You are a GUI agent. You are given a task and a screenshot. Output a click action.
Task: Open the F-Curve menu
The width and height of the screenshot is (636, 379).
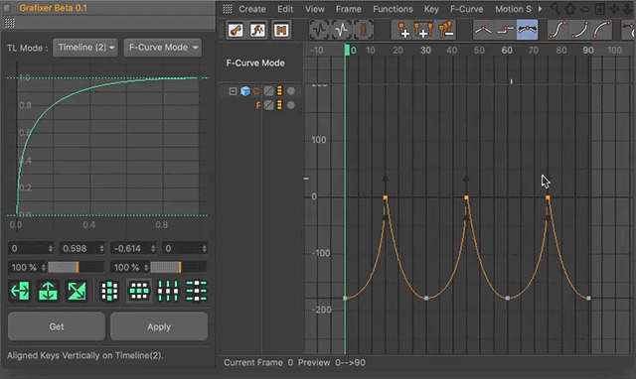(466, 9)
